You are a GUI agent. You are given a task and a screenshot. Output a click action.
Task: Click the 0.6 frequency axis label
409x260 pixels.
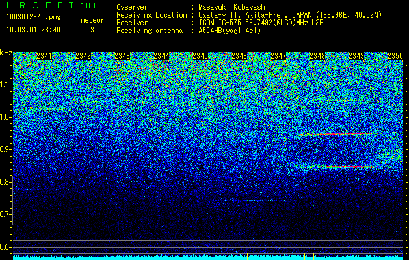click(x=5, y=247)
